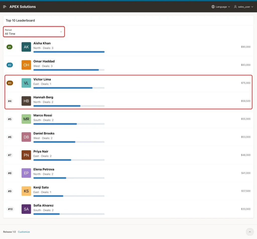Click "West · Deals: 2" under Daniel Brooks

tap(43, 138)
